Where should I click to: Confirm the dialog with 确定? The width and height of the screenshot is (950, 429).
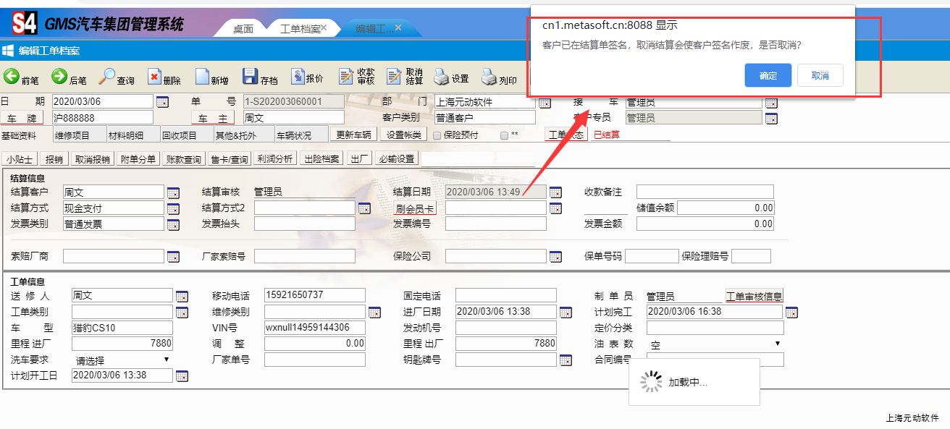pyautogui.click(x=768, y=76)
